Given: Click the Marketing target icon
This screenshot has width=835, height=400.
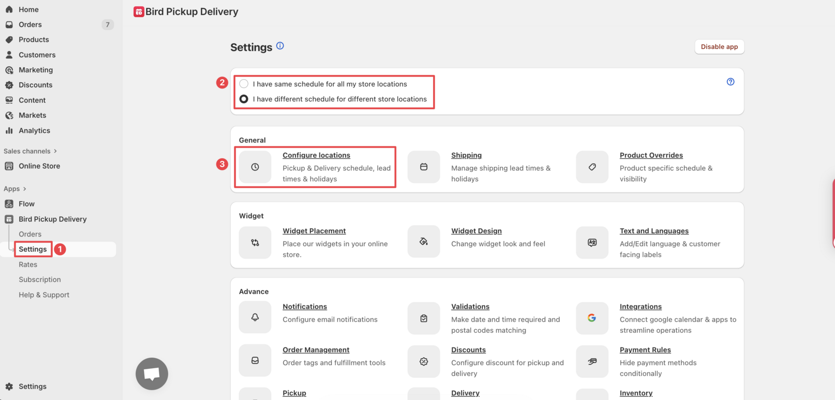Looking at the screenshot, I should pyautogui.click(x=9, y=70).
